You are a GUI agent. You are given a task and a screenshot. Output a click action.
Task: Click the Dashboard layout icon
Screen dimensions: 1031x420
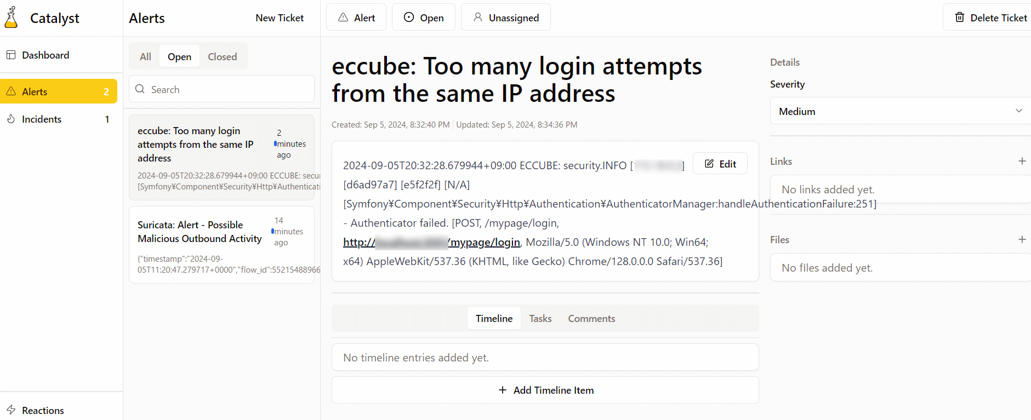11,55
